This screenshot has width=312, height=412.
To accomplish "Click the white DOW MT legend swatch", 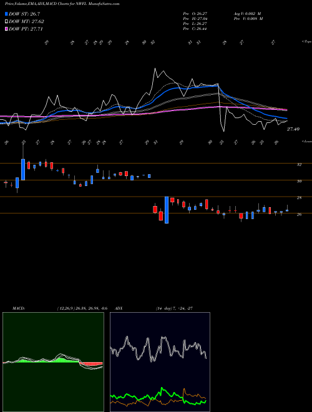I will (6, 22).
